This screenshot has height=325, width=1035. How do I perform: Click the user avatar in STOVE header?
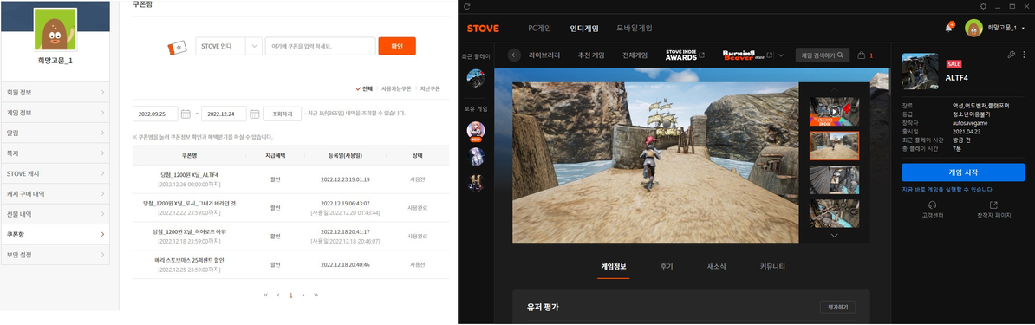coord(973,29)
